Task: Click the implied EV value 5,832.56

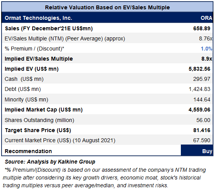Action: (x=199, y=69)
